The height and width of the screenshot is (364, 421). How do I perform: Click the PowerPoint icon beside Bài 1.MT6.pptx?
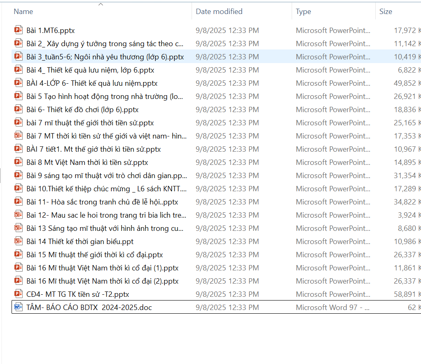(x=18, y=30)
